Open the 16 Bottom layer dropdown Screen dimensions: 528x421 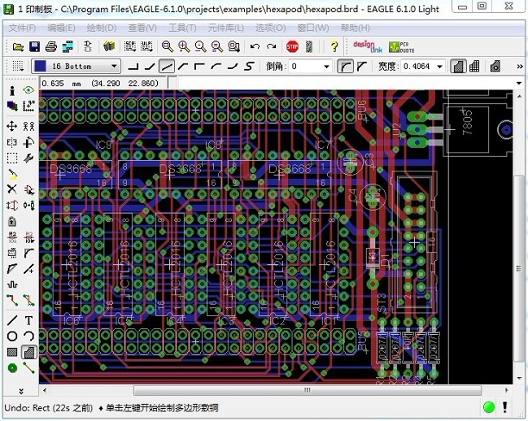pyautogui.click(x=115, y=66)
